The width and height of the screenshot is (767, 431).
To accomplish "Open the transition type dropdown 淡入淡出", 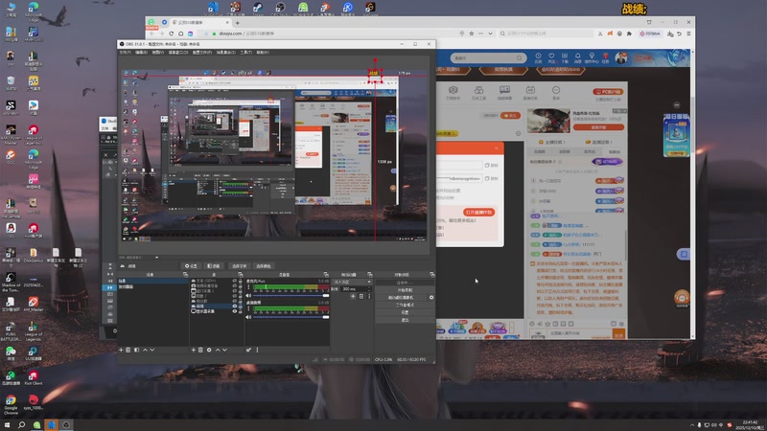I will [x=352, y=282].
